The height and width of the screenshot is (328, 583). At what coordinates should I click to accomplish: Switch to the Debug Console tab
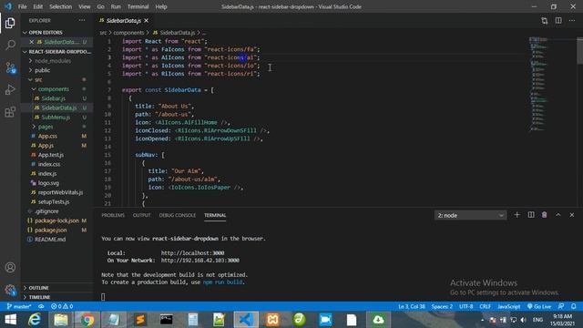178,215
